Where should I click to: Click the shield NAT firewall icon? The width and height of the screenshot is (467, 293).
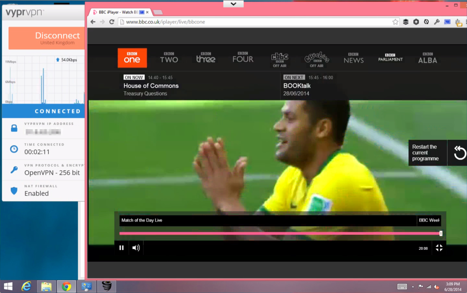click(14, 191)
